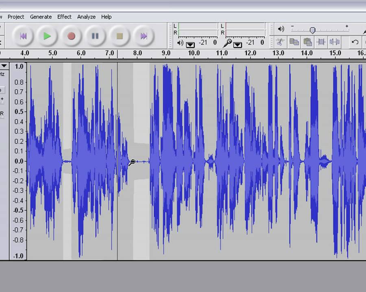Screen dimensions: 366x292
Task: Cut selection with the scissors icon
Action: [280, 42]
